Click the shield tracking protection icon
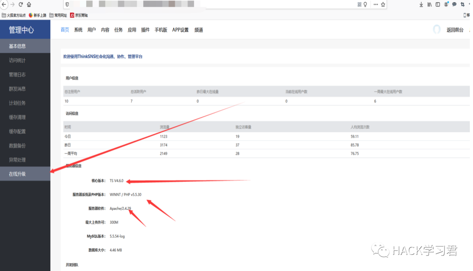Viewport: 473px width, 271px height. point(67,4)
